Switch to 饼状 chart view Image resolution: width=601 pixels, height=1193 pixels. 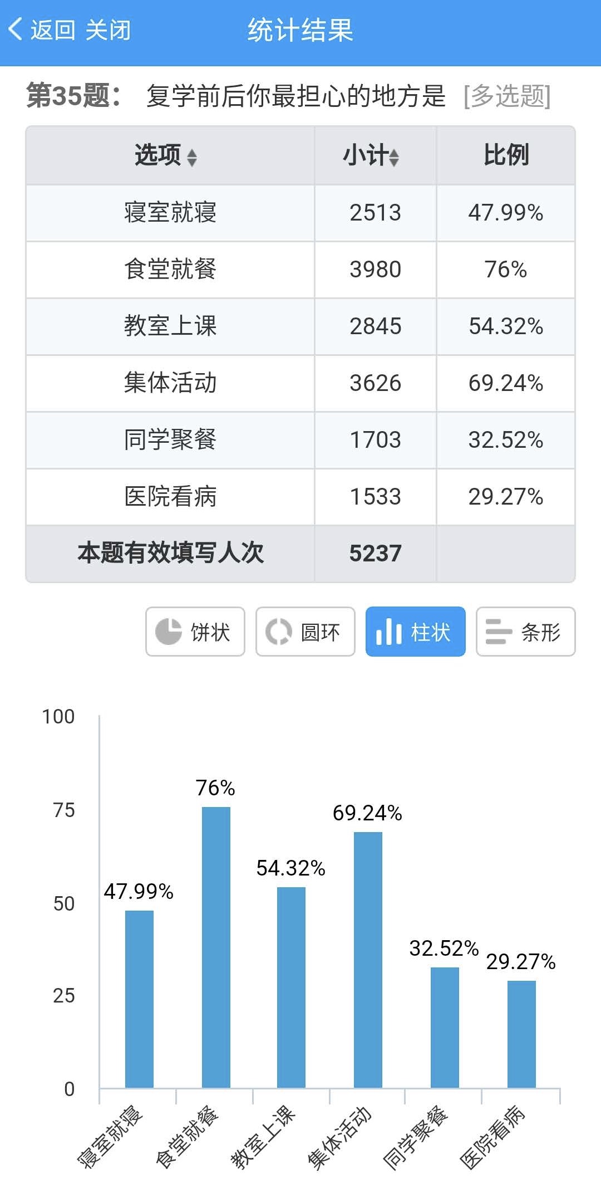(195, 632)
